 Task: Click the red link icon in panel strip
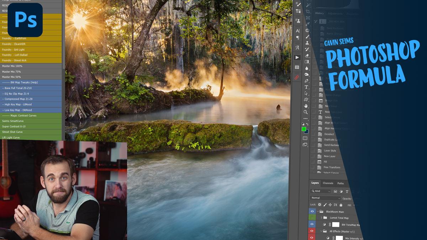pyautogui.click(x=297, y=77)
